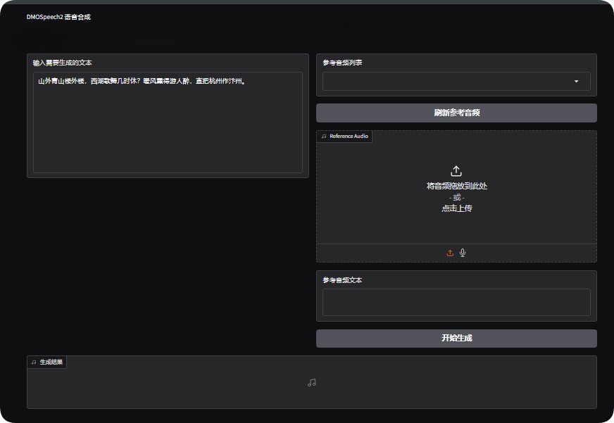Click the Reference Audio label text
The width and height of the screenshot is (614, 423).
[x=349, y=137]
